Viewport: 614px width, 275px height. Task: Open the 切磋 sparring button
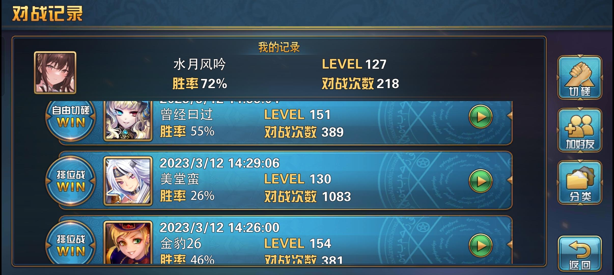pyautogui.click(x=580, y=78)
